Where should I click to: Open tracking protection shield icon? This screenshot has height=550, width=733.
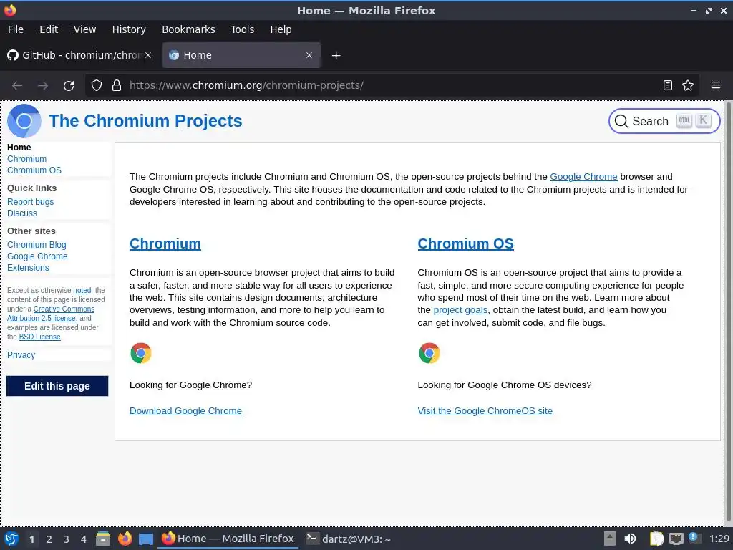[x=97, y=86]
